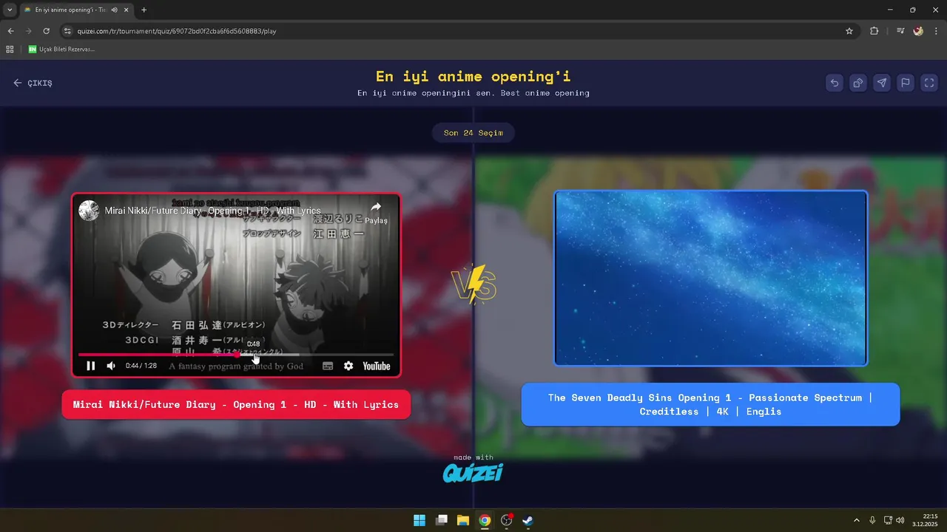Click the Son 24 Seçim round badge
The width and height of the screenshot is (947, 532).
pos(473,133)
